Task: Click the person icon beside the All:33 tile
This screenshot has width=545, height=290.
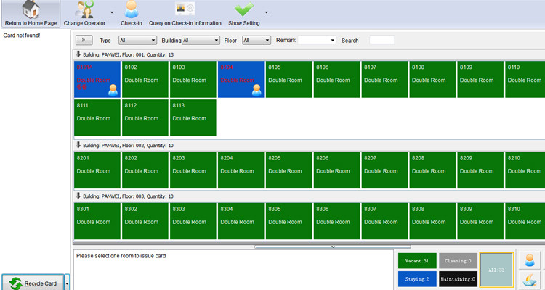Action: click(x=529, y=260)
